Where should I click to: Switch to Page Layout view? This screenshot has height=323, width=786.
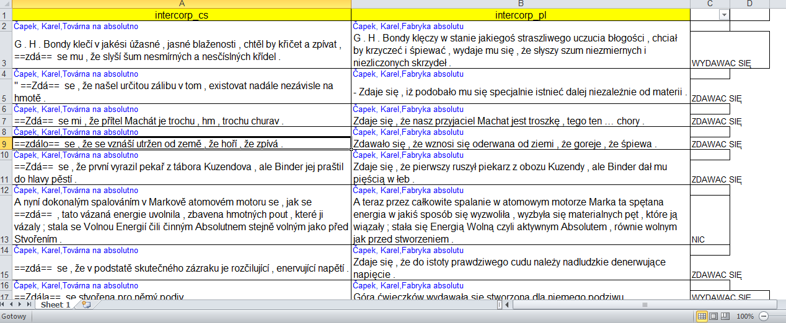click(x=713, y=316)
